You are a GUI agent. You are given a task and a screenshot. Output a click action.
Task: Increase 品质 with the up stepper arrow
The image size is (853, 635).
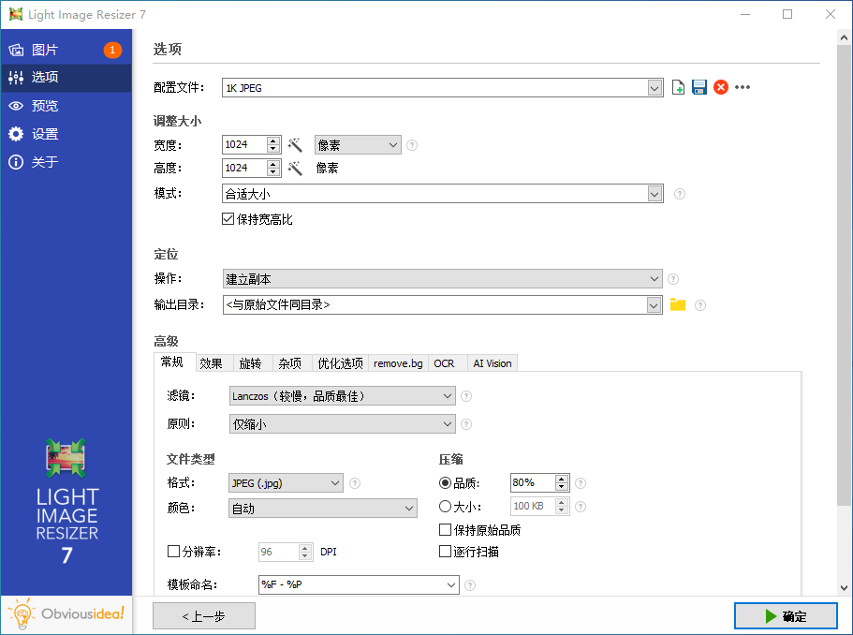(562, 479)
